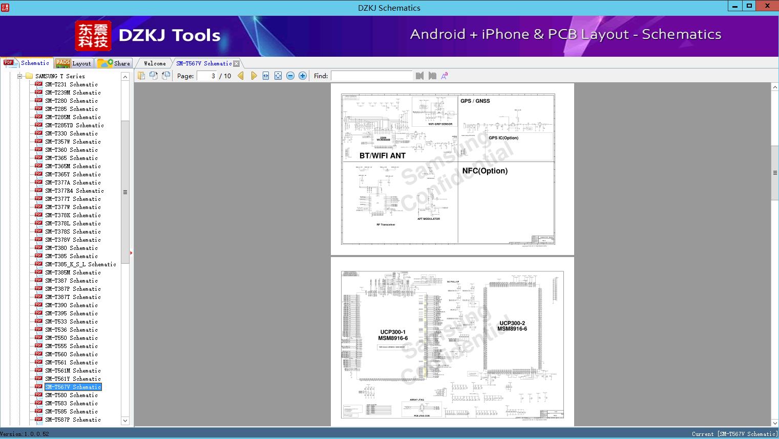This screenshot has width=779, height=439.
Task: Click the BT/WIFI ANT schematic page
Action: tap(452, 169)
